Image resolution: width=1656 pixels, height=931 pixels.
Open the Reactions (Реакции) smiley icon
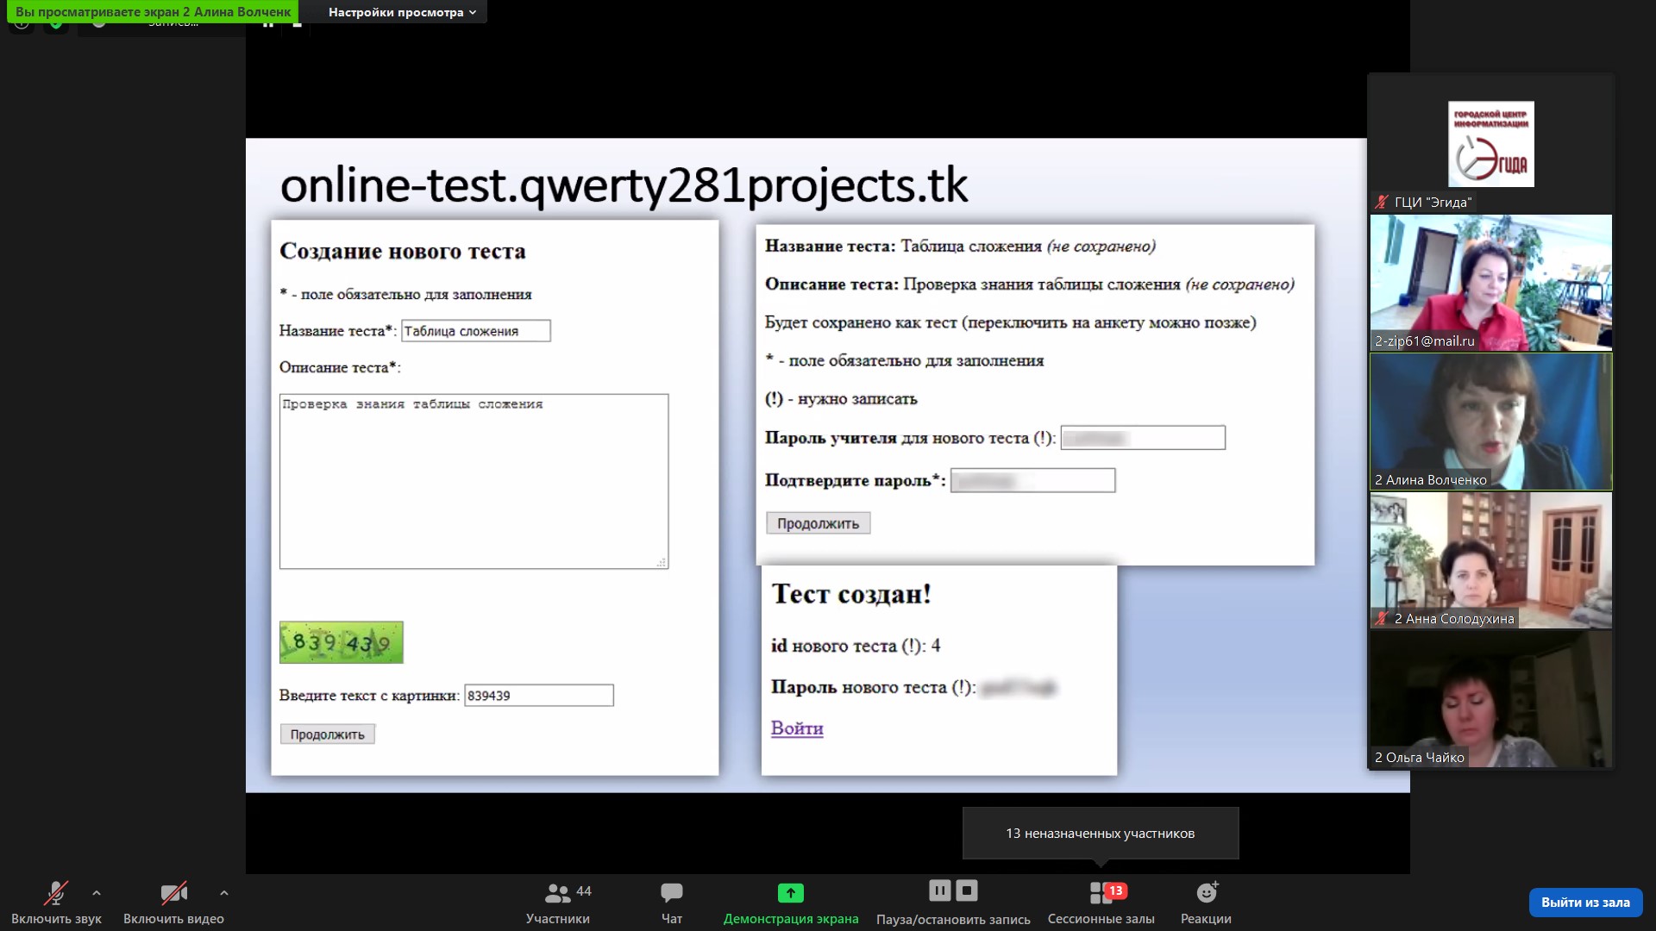(x=1206, y=893)
